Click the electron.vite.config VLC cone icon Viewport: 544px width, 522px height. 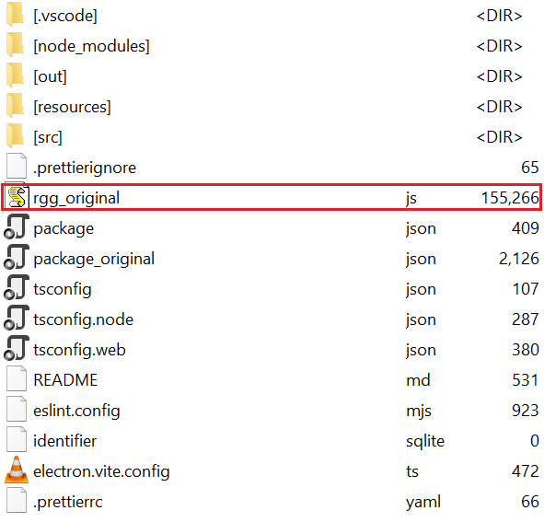coord(17,470)
